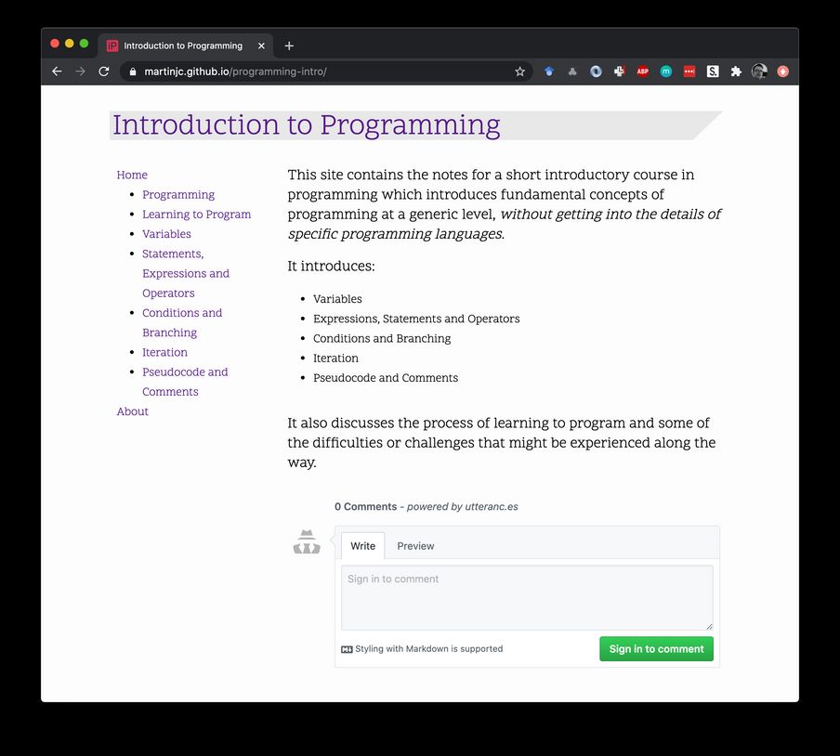Open the 'Conditions and Branching' link
840x756 pixels.
182,322
